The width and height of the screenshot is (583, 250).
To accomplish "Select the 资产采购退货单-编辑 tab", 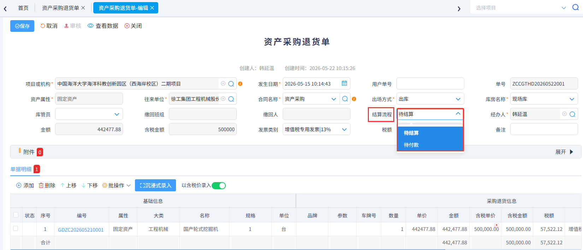I will [123, 8].
